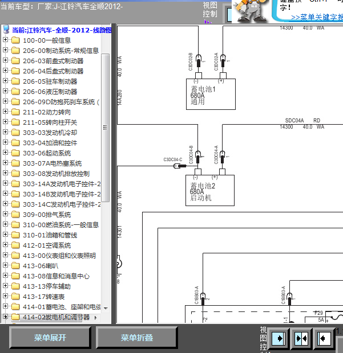Viewport: 343px width, 353px height.
Task: Expand the 413-08信息和消息中心 node
Action: tap(5, 276)
